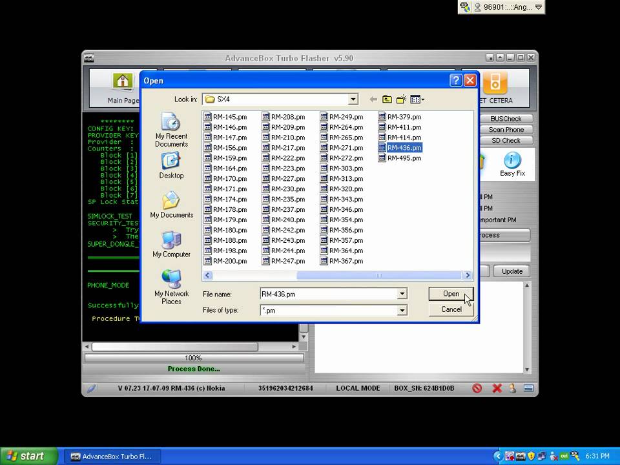Go up one folder level
The width and height of the screenshot is (620, 465).
(x=387, y=99)
